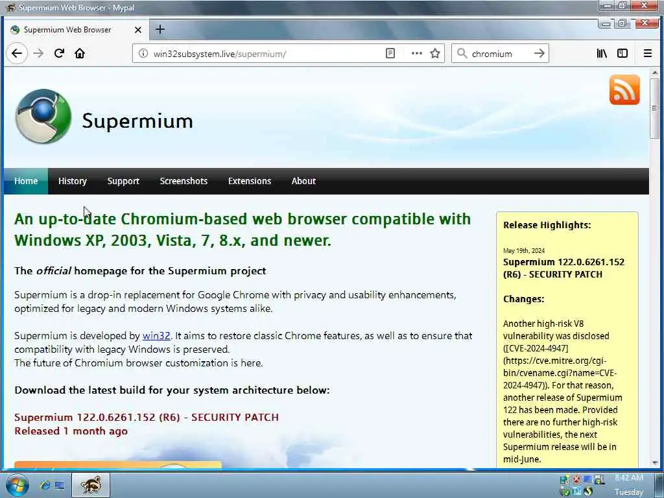Click the green Chromium-based browser headline
The height and width of the screenshot is (498, 664).
(x=243, y=230)
